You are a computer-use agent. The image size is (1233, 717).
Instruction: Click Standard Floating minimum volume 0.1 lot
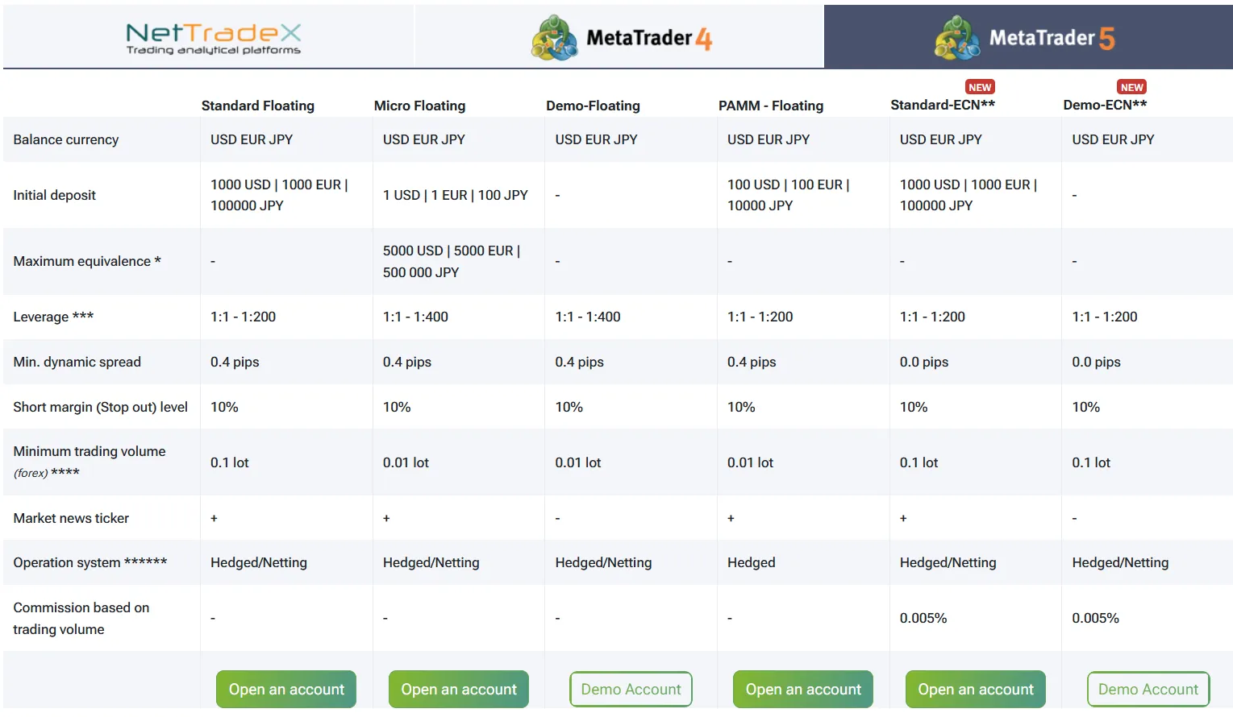click(230, 462)
